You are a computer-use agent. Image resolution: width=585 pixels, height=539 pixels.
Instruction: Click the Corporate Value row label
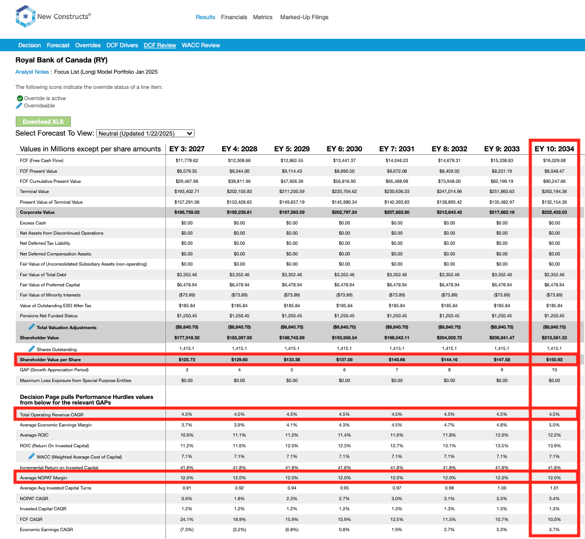[x=37, y=212]
